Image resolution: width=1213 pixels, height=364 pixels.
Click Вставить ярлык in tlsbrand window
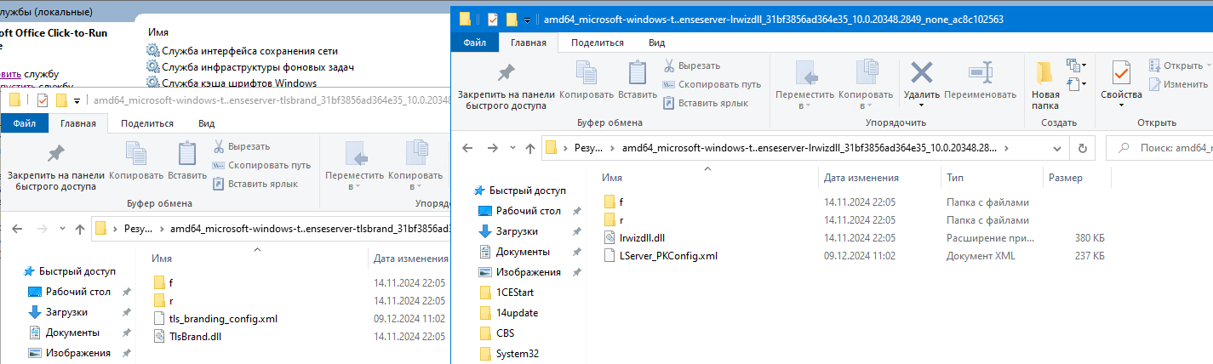[255, 184]
